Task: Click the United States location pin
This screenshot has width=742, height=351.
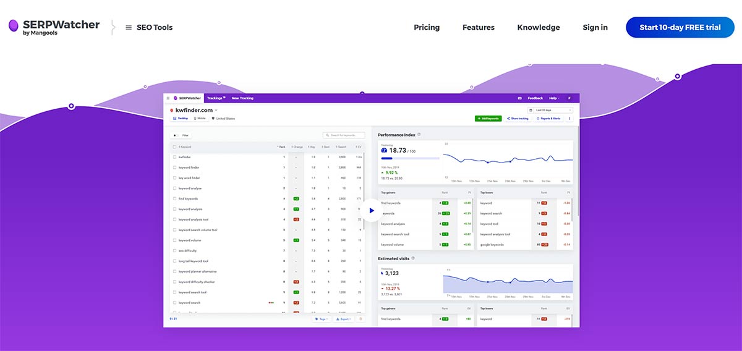Action: pyautogui.click(x=213, y=118)
